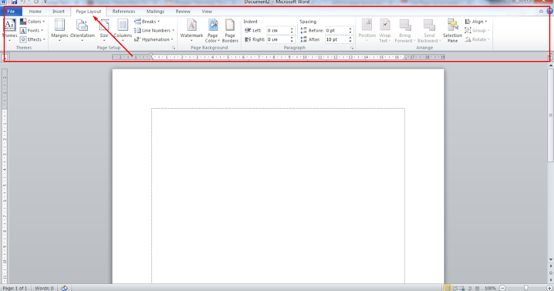The width and height of the screenshot is (554, 291).
Task: Click the spelling check icon in status bar
Action: click(64, 288)
